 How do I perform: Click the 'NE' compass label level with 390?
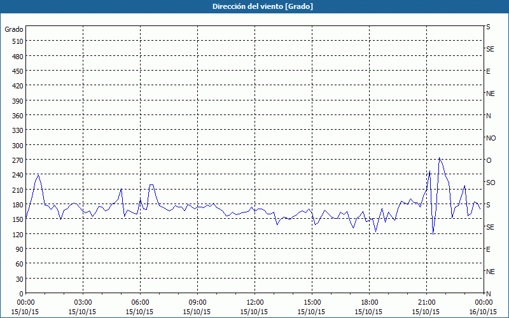pos(490,93)
